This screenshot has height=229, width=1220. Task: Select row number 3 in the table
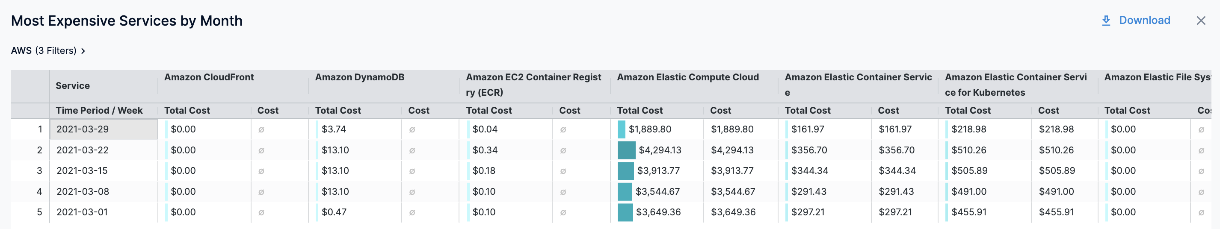(39, 171)
